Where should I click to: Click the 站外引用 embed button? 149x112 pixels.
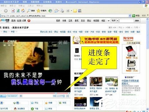pos(6,109)
